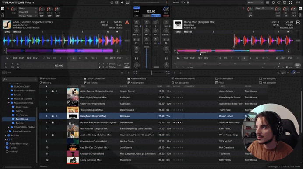This screenshot has width=303, height=169.
Task: Click the crossfader handle
Action: (151, 73)
